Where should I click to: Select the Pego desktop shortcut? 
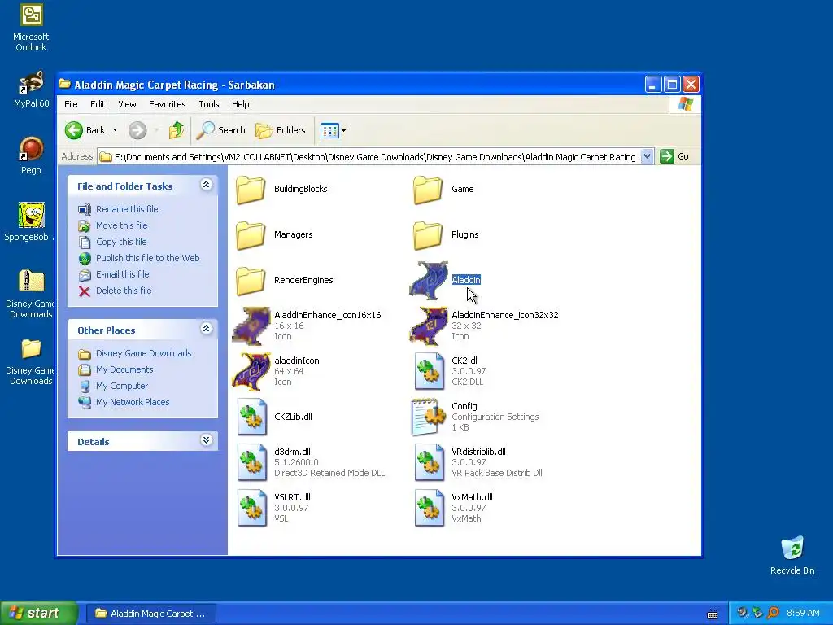(32, 149)
